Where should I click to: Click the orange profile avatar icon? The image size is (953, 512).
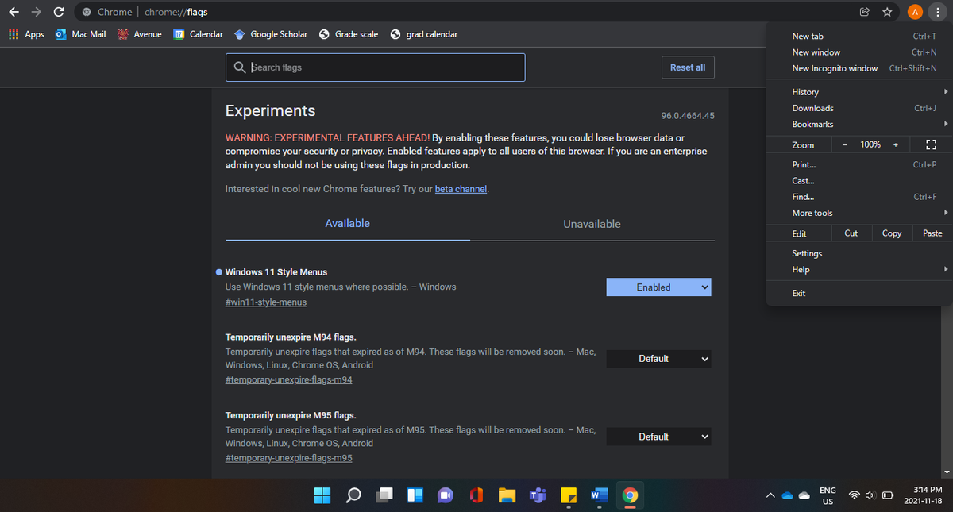click(915, 11)
